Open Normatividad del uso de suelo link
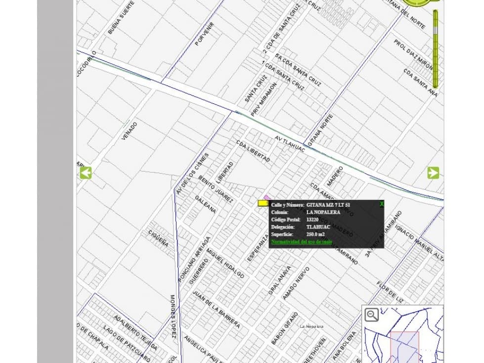Image resolution: width=484 pixels, height=363 pixels. click(302, 242)
